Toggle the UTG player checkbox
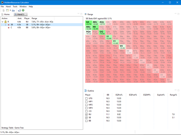 (86, 98)
